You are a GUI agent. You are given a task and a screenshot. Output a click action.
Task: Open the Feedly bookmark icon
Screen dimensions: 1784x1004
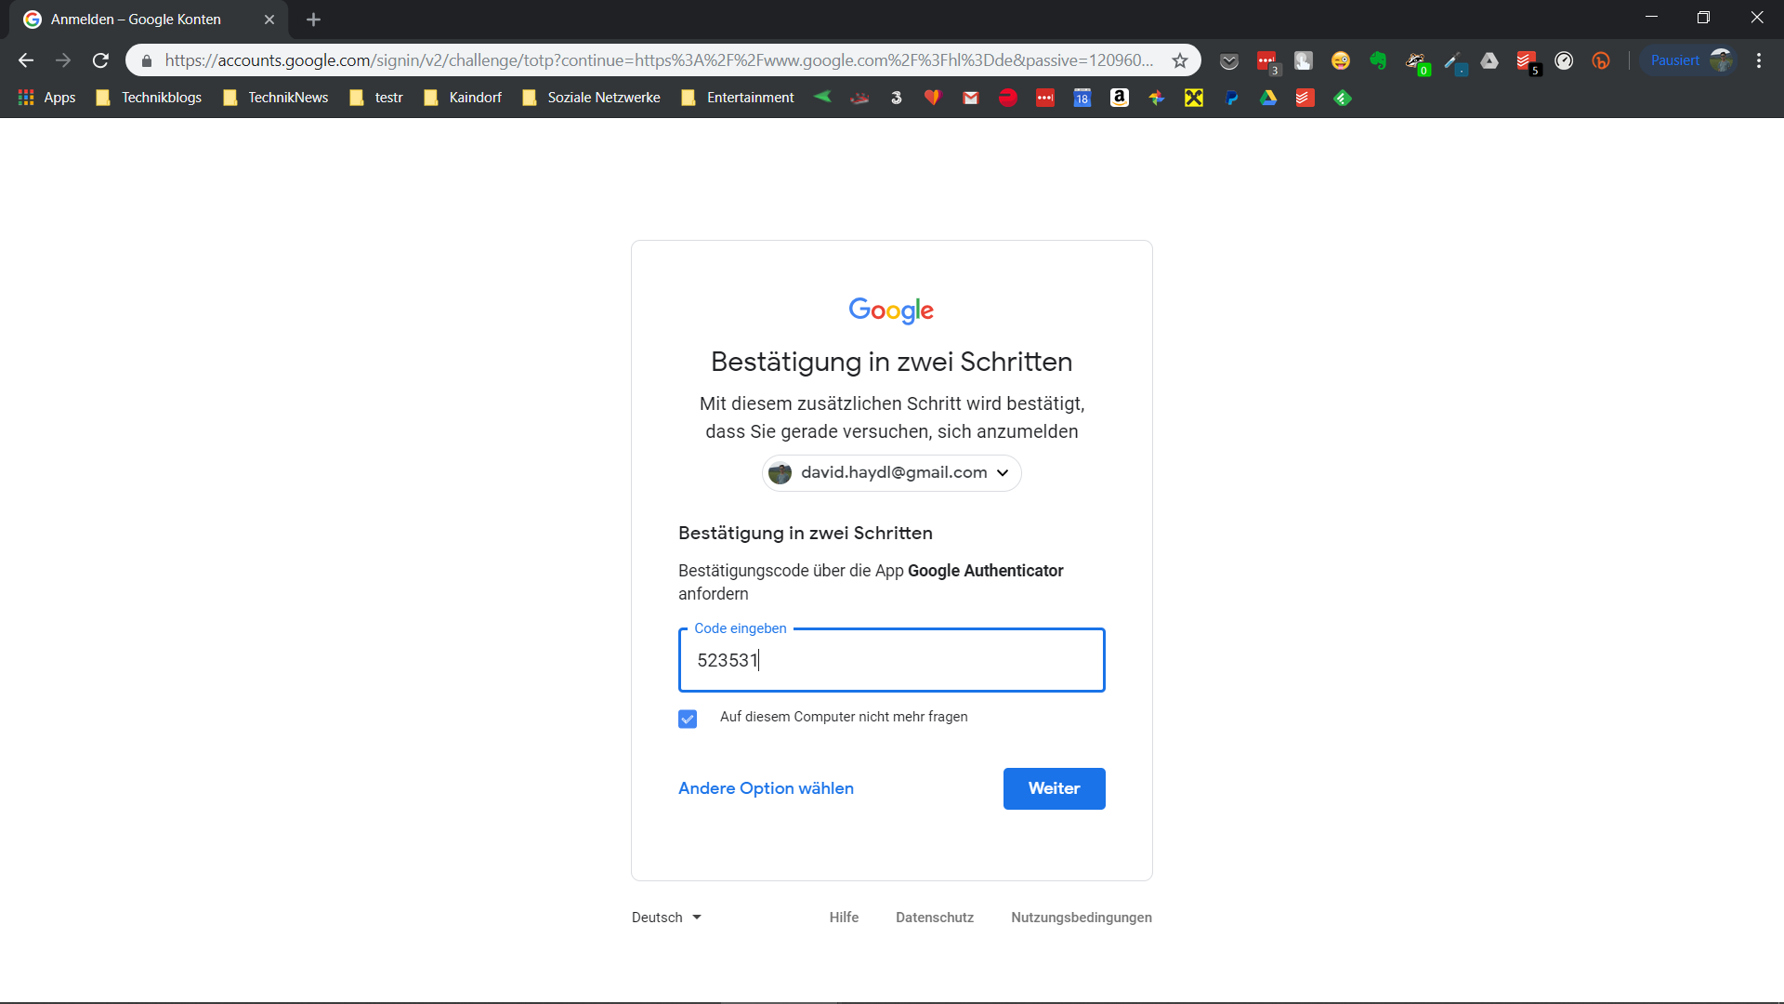(1343, 98)
